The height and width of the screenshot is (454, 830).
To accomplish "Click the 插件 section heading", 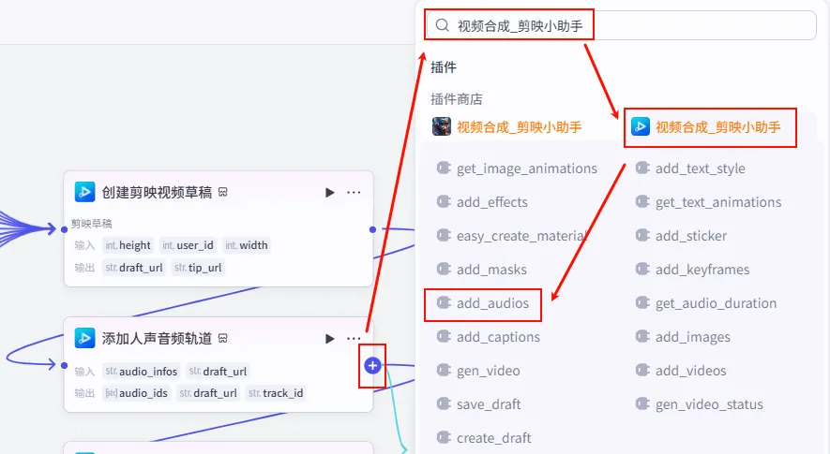I will pyautogui.click(x=444, y=67).
